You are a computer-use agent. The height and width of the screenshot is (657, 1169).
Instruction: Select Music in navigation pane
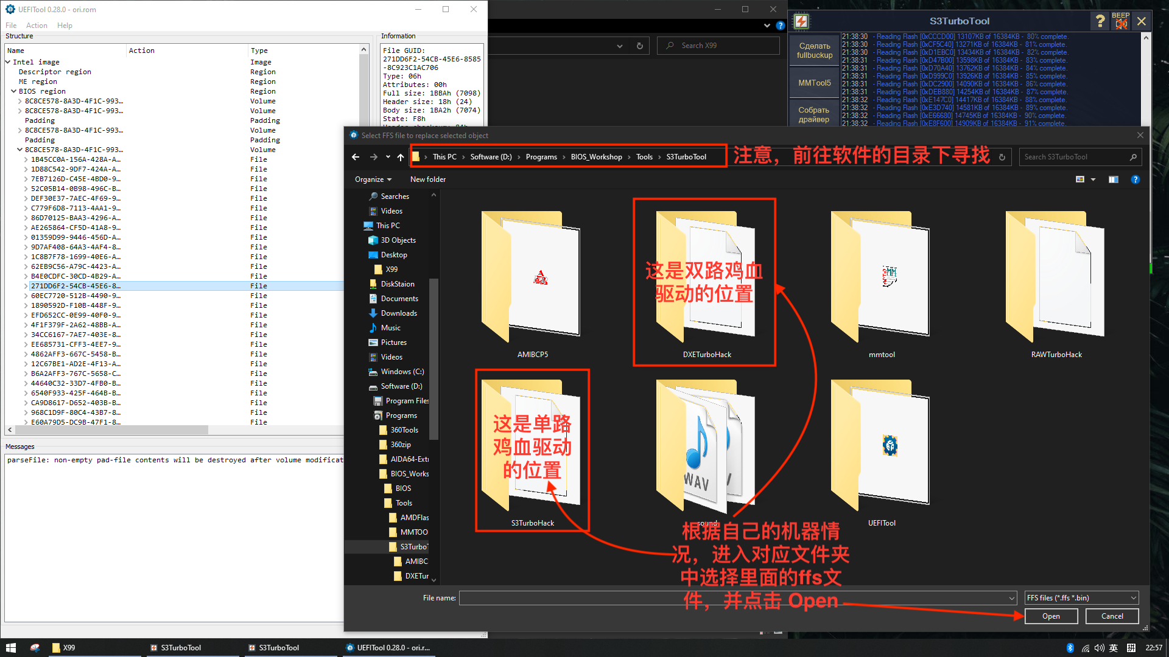tap(390, 328)
